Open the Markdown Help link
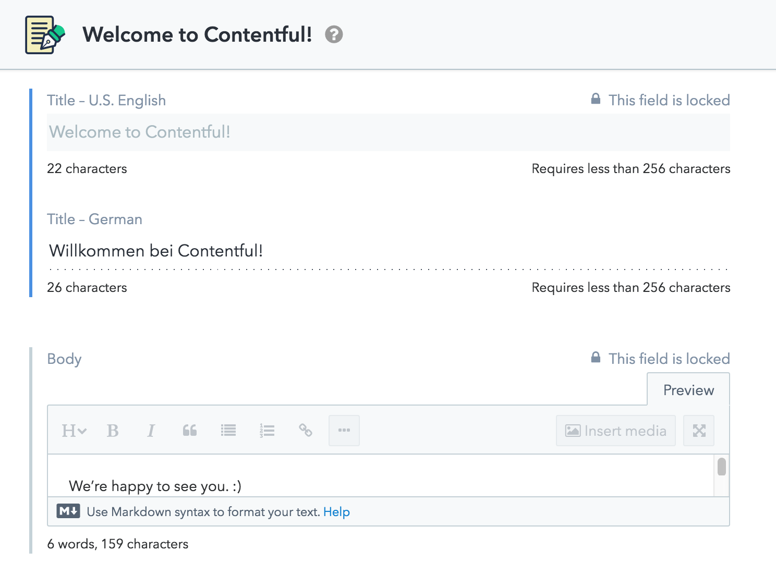Screen dimensions: 776x563 coord(336,512)
